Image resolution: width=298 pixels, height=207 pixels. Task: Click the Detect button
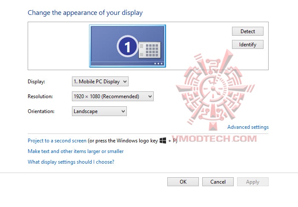[248, 31]
